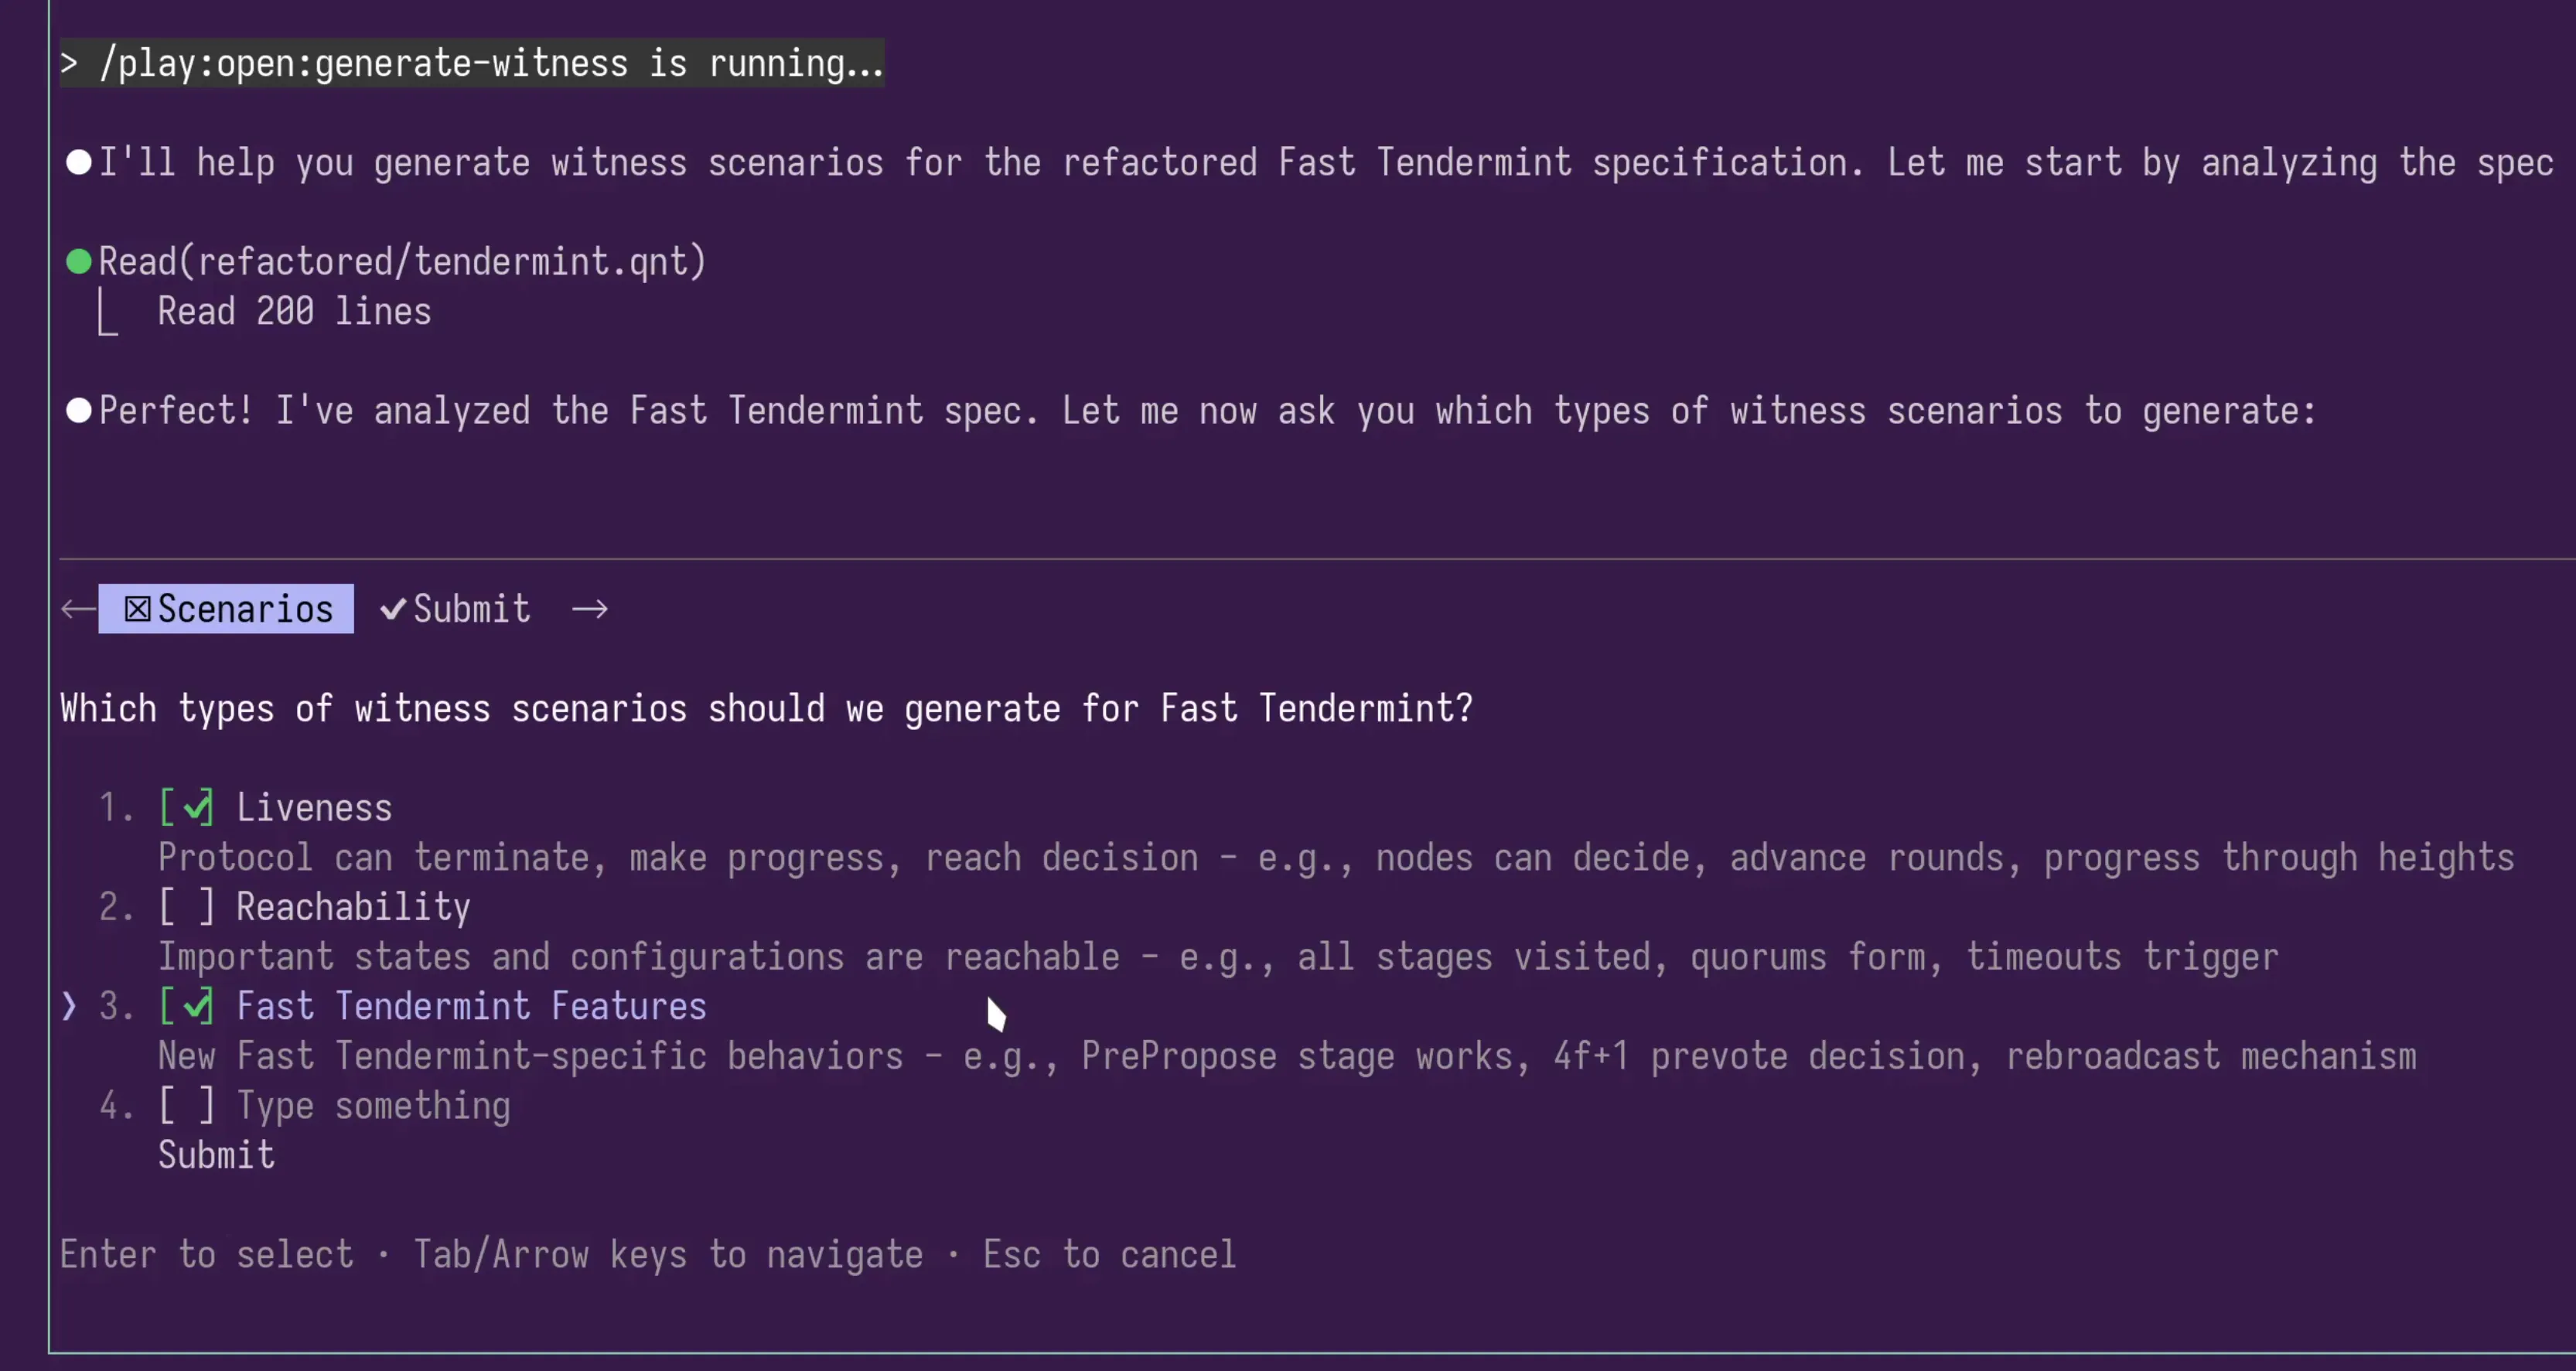
Task: Click the checkbox icon in the Scenarios tab
Action: (x=137, y=608)
